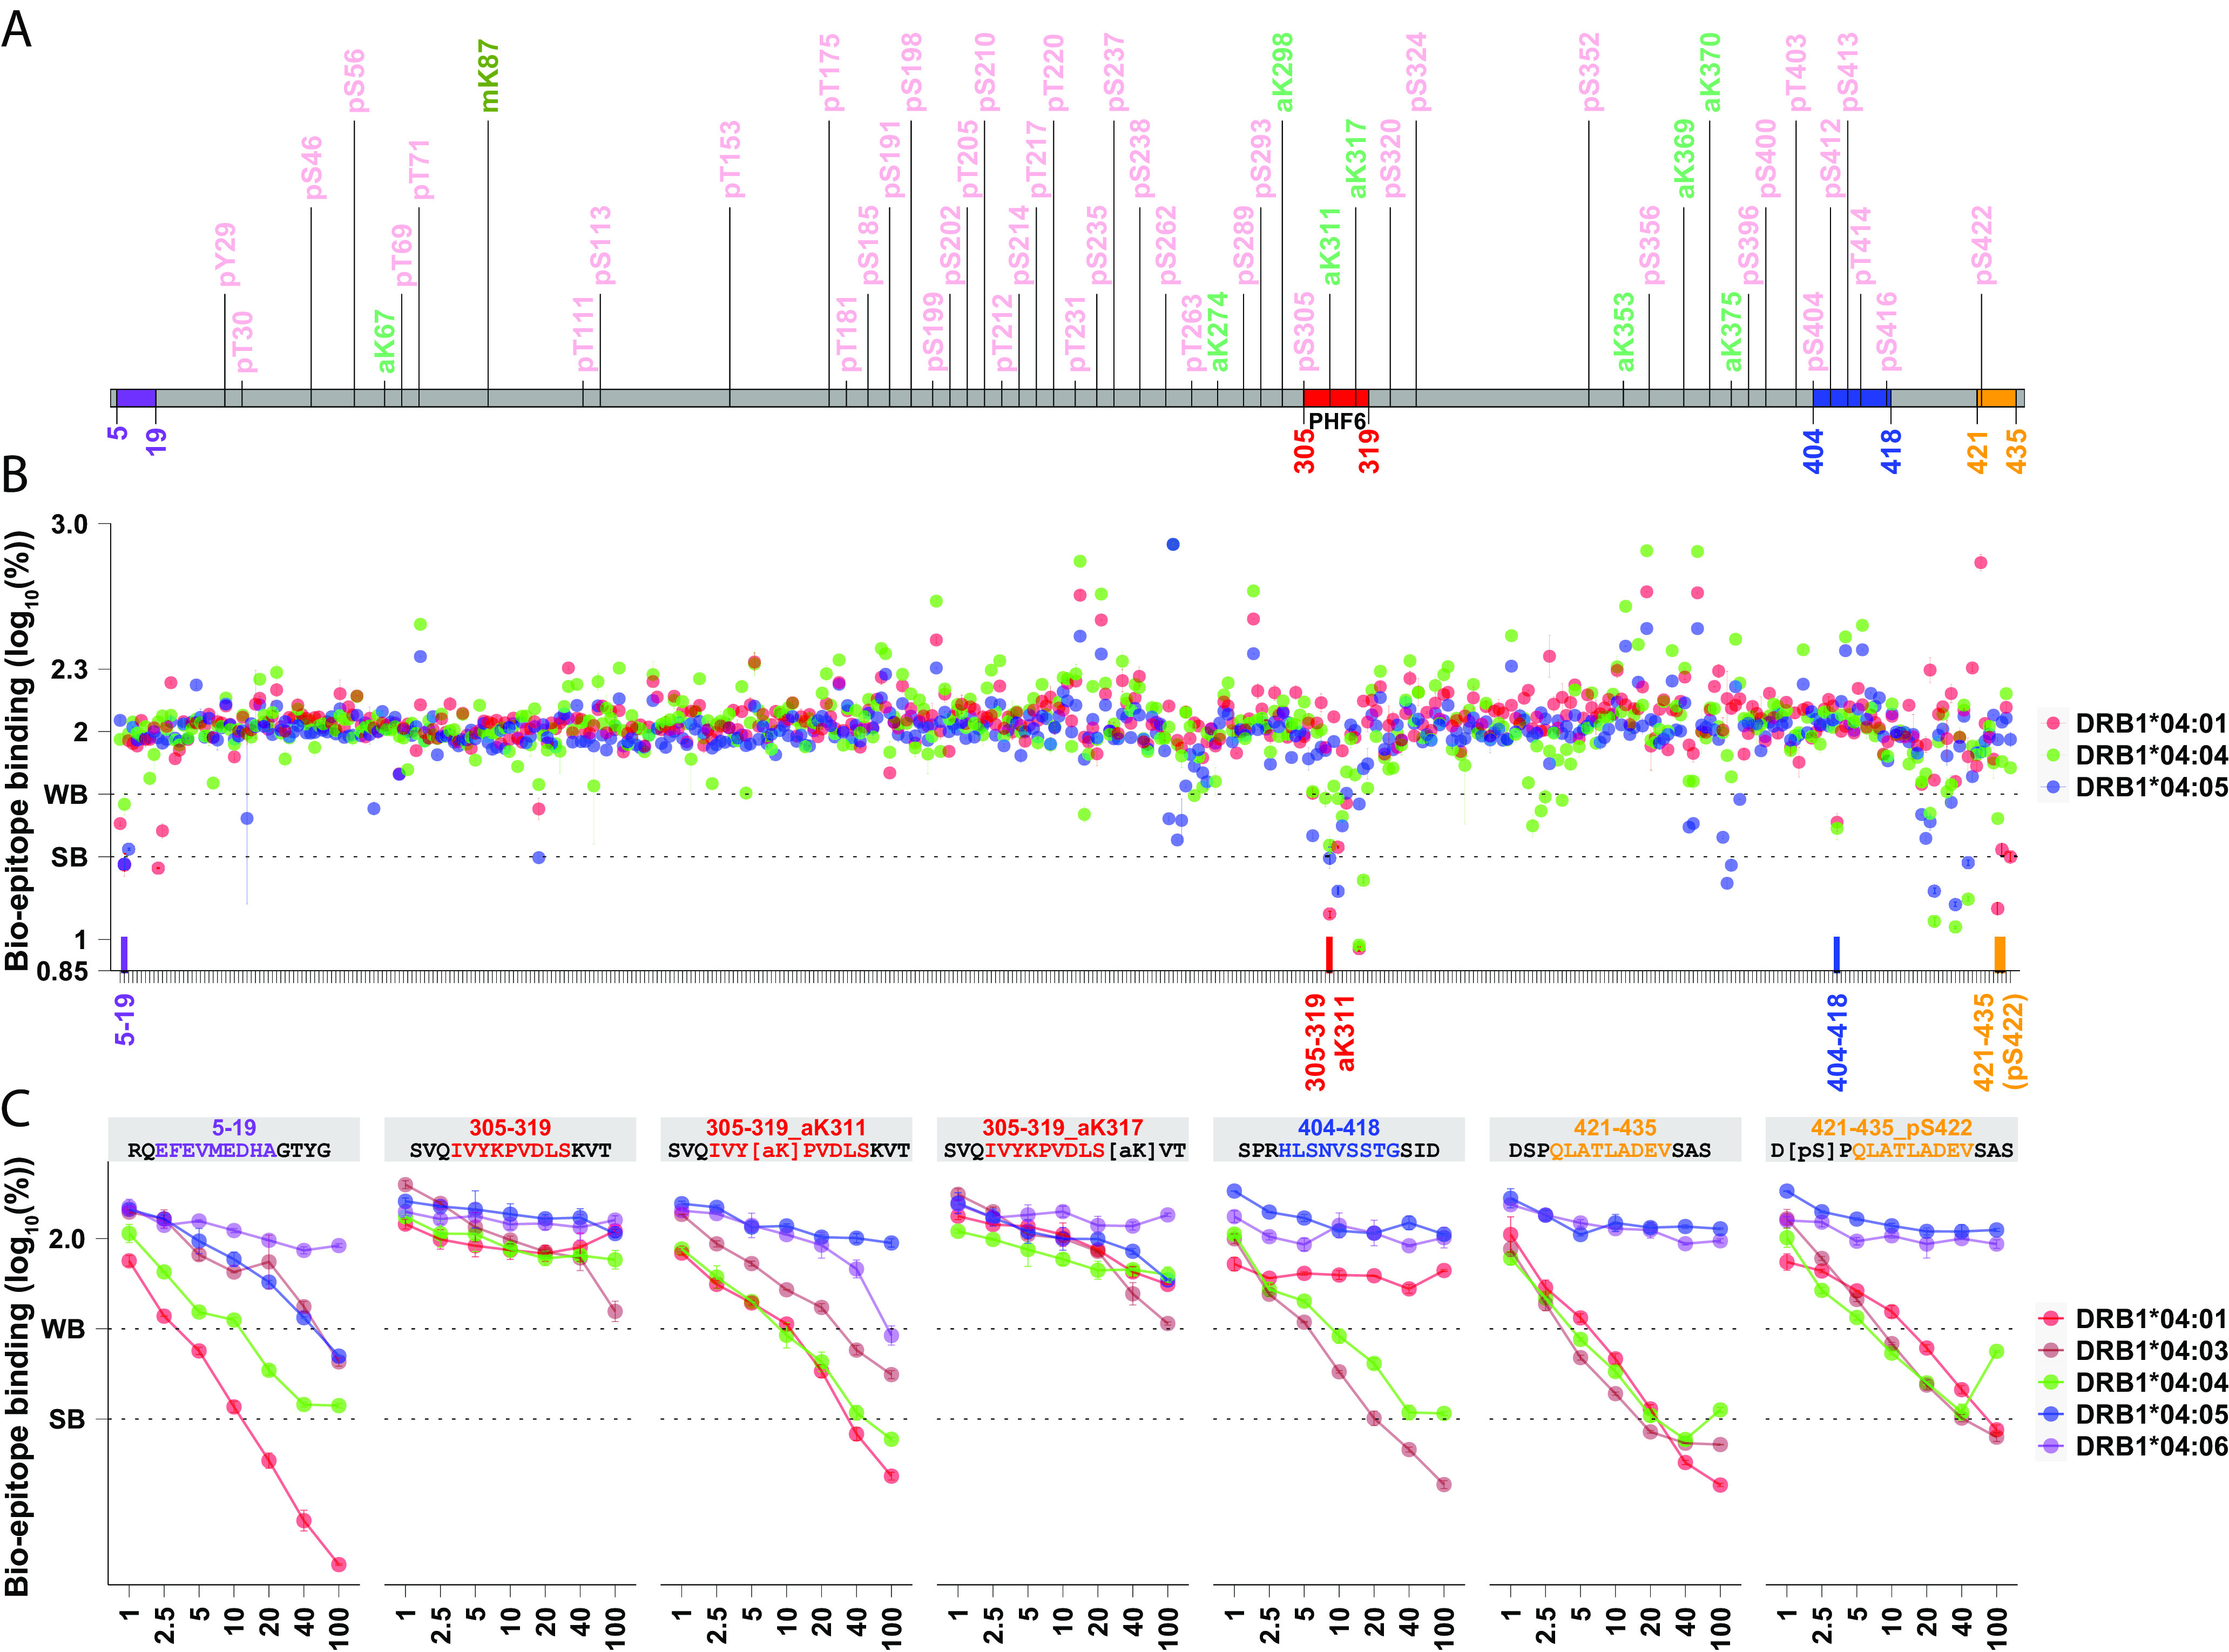Select the pT71 site label
This screenshot has height=1652, width=2229.
[x=420, y=169]
